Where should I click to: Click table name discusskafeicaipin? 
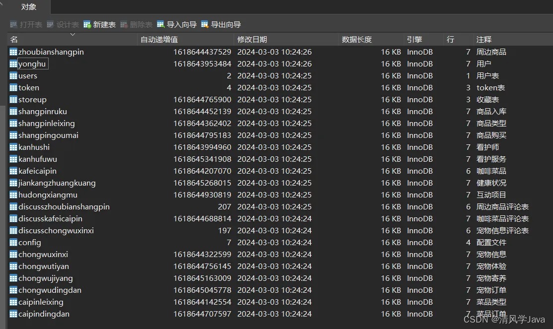tap(51, 219)
